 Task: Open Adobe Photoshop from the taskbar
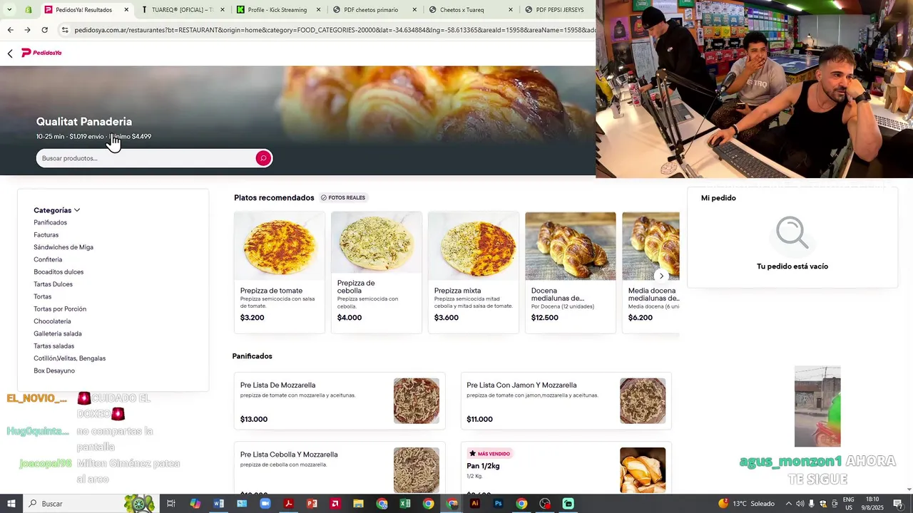pos(498,504)
